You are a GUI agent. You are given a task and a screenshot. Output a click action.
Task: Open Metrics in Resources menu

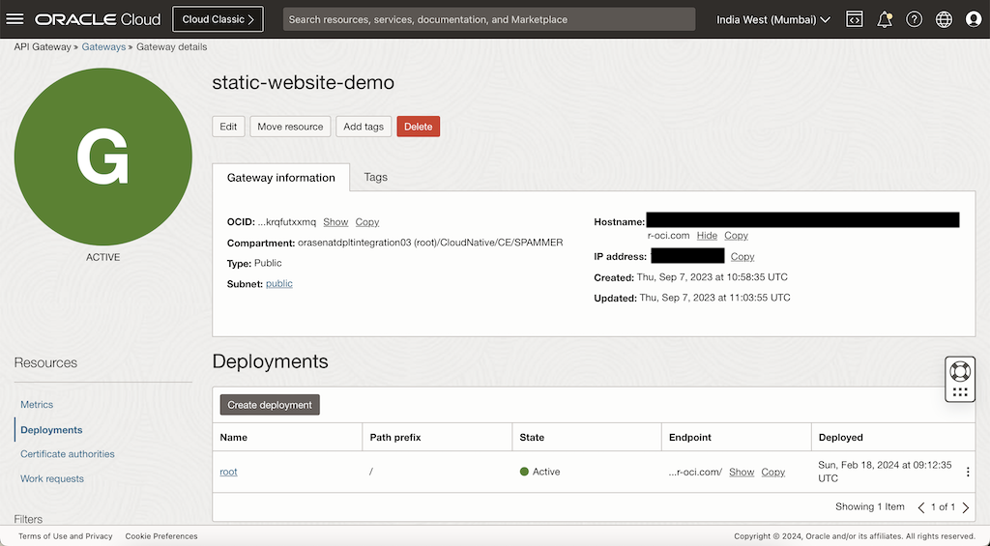tap(37, 405)
